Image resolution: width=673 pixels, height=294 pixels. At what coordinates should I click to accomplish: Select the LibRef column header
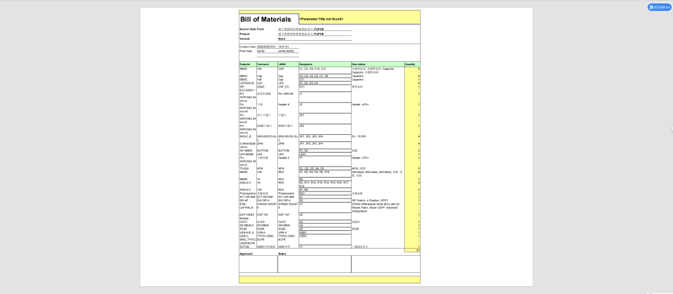283,64
